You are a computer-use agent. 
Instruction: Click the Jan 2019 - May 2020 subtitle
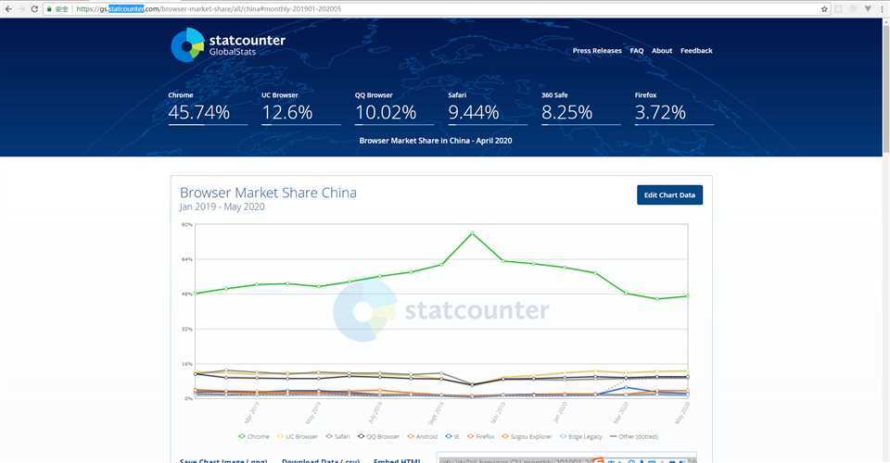pos(222,206)
